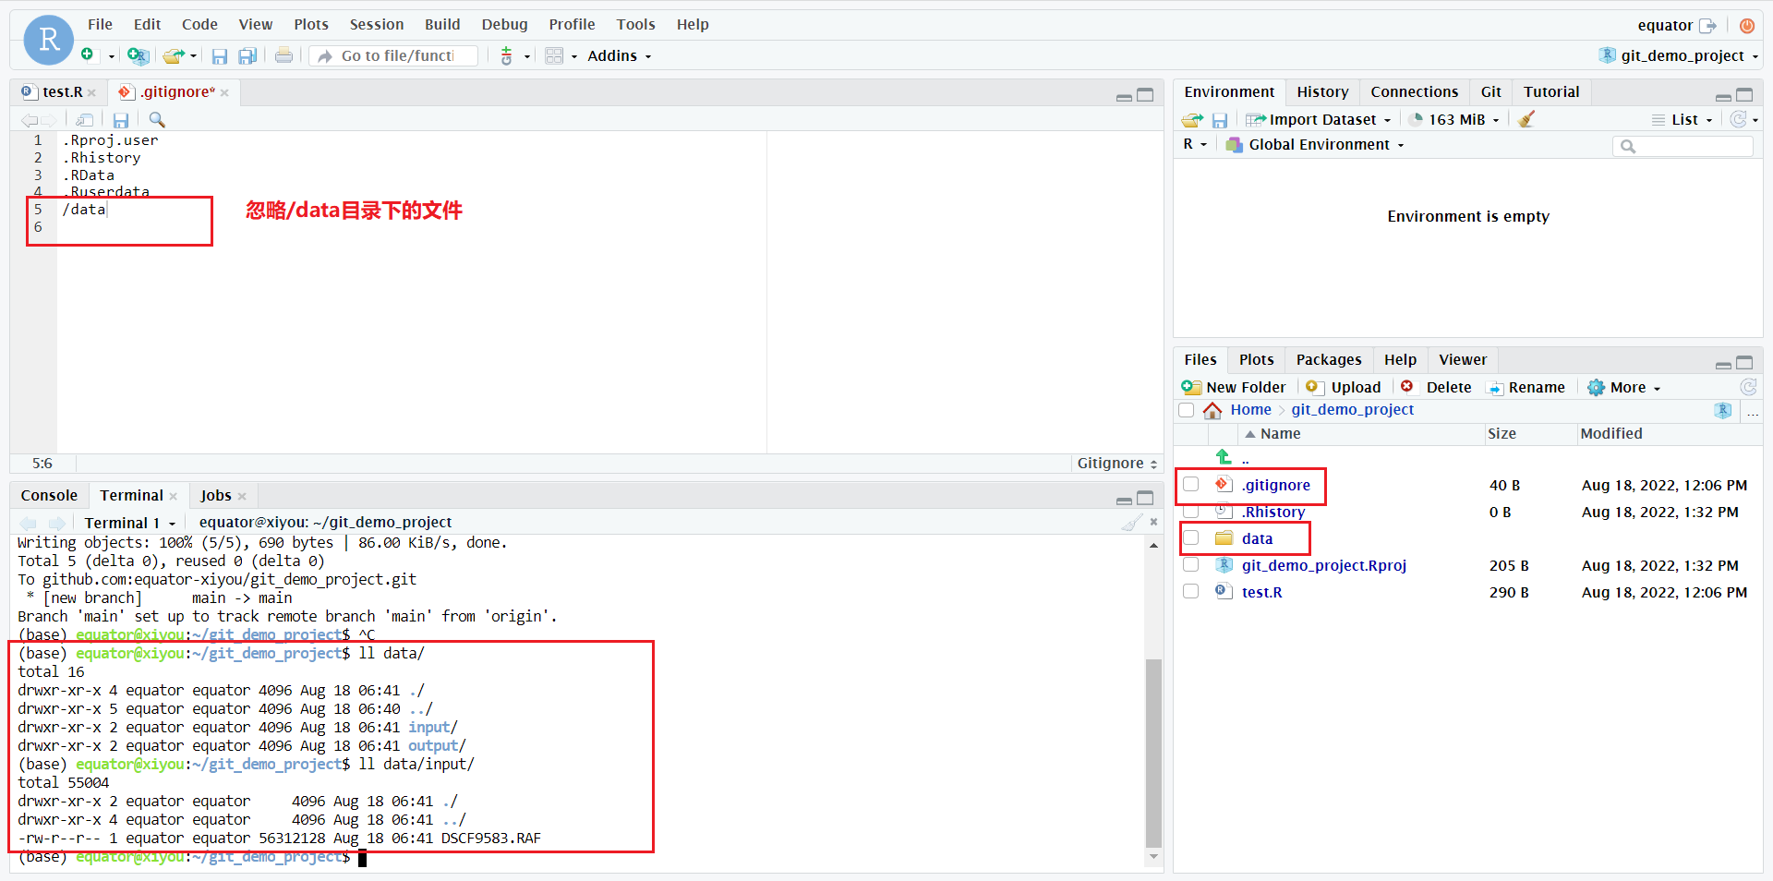Open the Tools menu
The image size is (1773, 881).
pyautogui.click(x=635, y=25)
